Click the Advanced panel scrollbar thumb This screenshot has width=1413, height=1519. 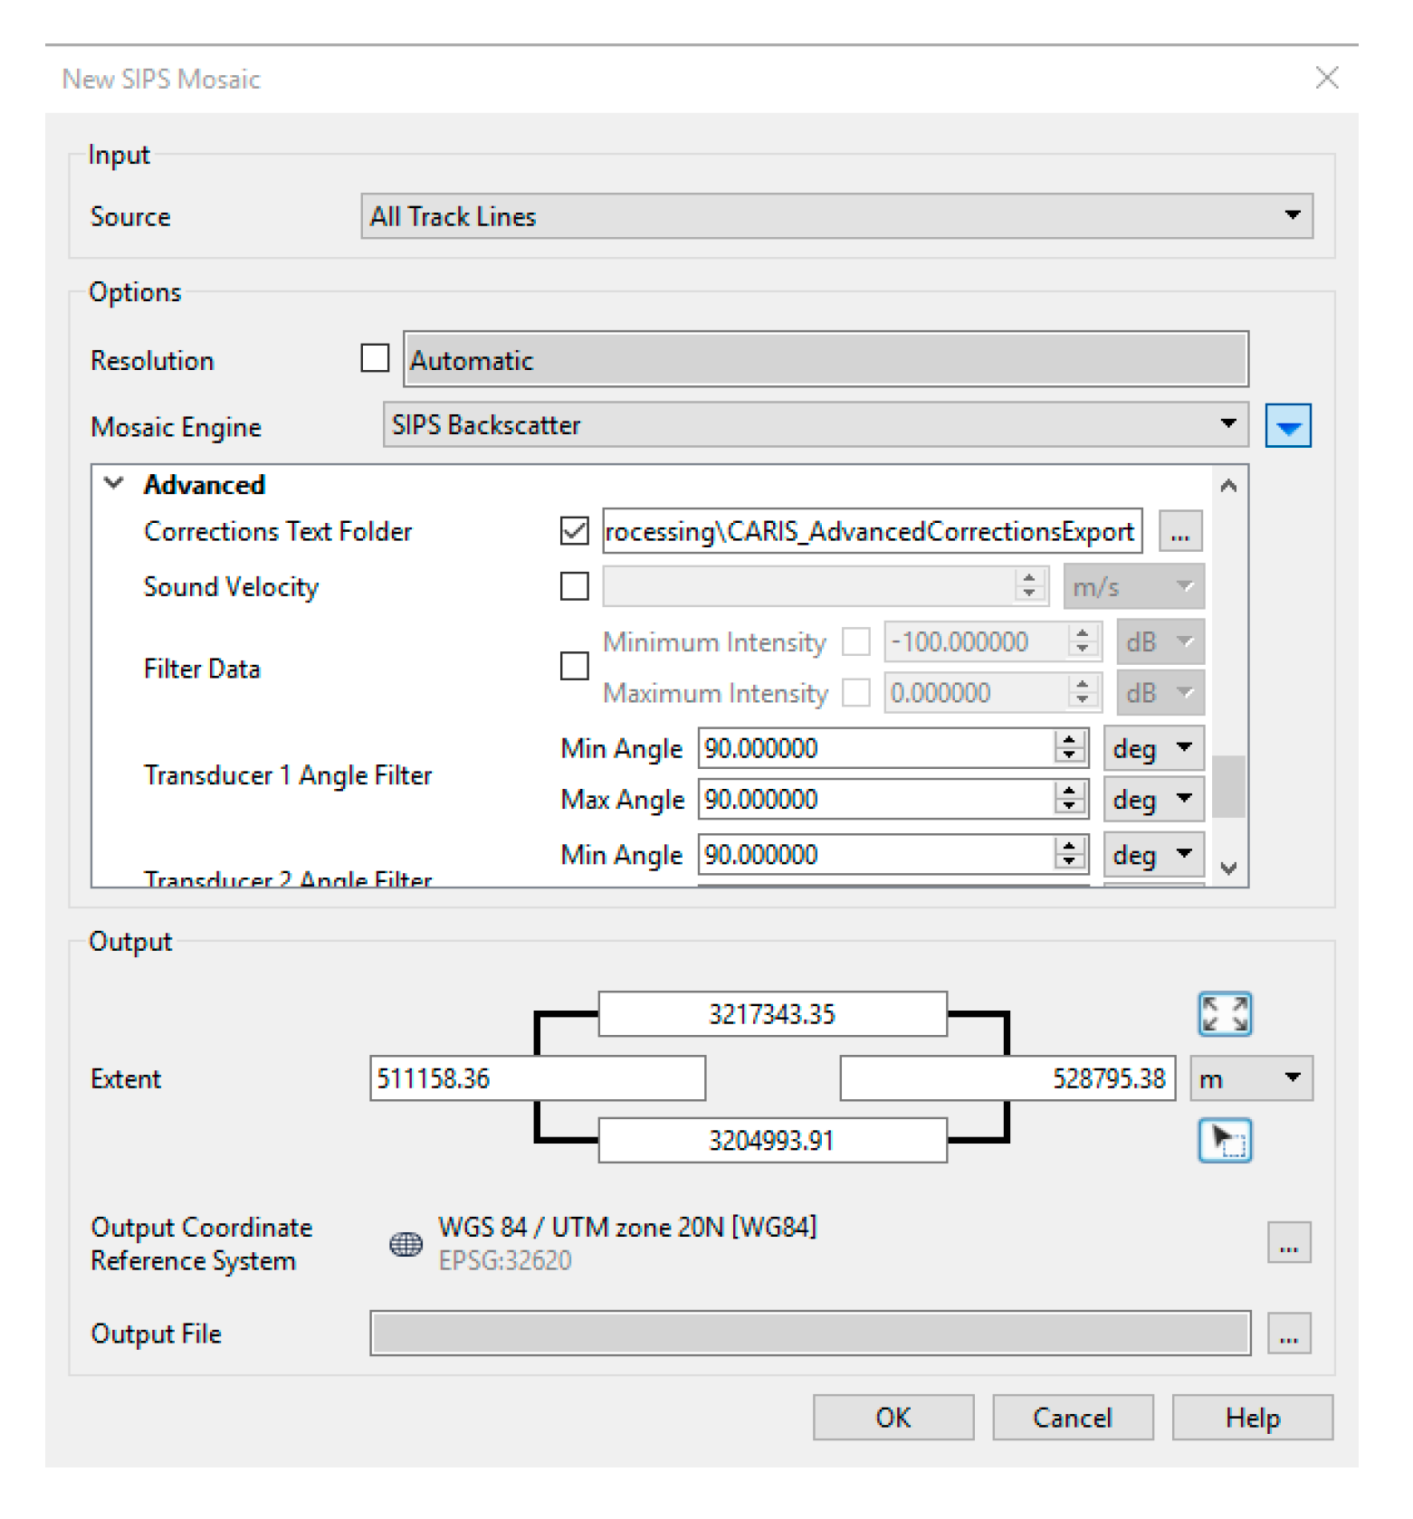(1228, 786)
